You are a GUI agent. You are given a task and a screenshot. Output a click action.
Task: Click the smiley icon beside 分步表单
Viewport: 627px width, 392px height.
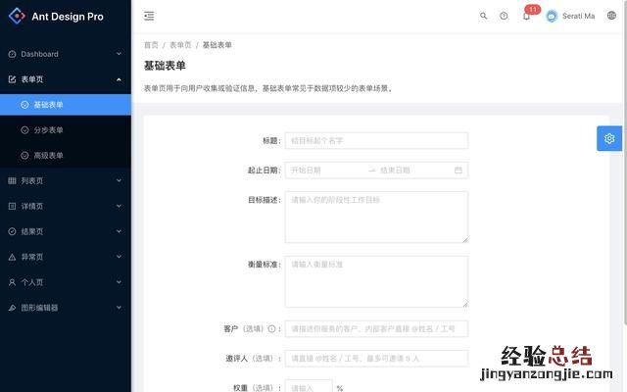pyautogui.click(x=24, y=130)
